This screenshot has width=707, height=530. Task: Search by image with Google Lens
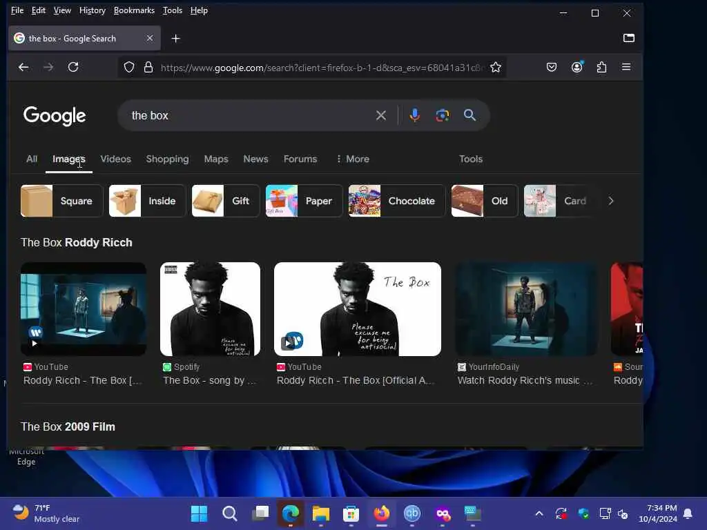pos(443,115)
